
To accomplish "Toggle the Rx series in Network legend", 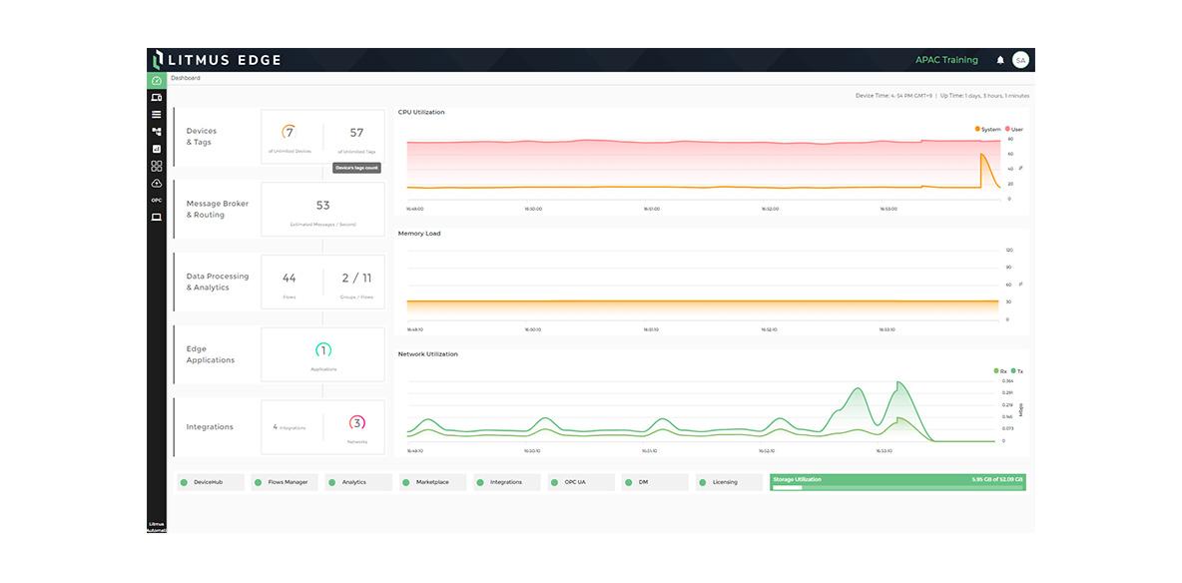I will point(1000,370).
